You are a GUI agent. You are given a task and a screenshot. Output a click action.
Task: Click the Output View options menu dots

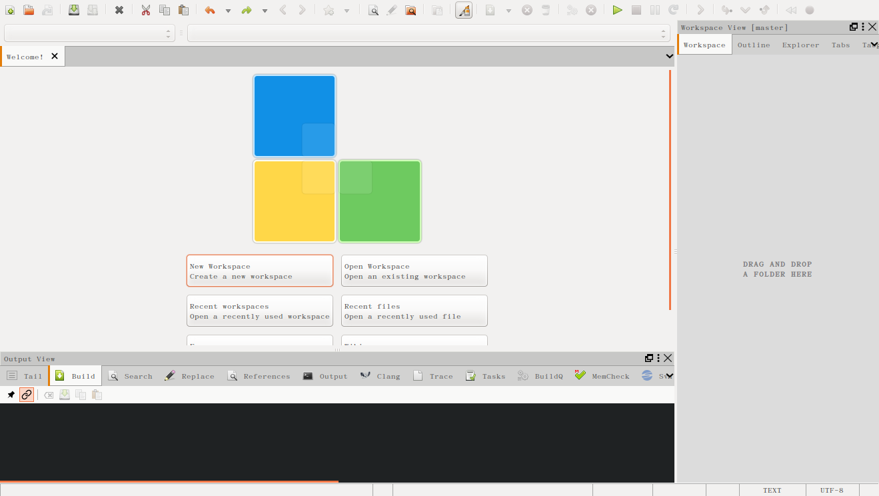click(x=658, y=358)
